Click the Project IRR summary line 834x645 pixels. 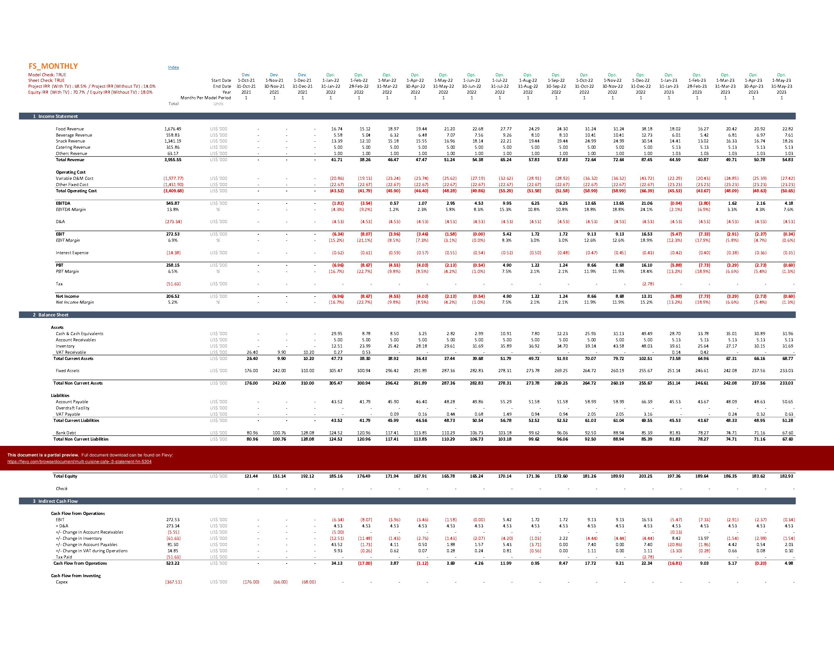92,86
